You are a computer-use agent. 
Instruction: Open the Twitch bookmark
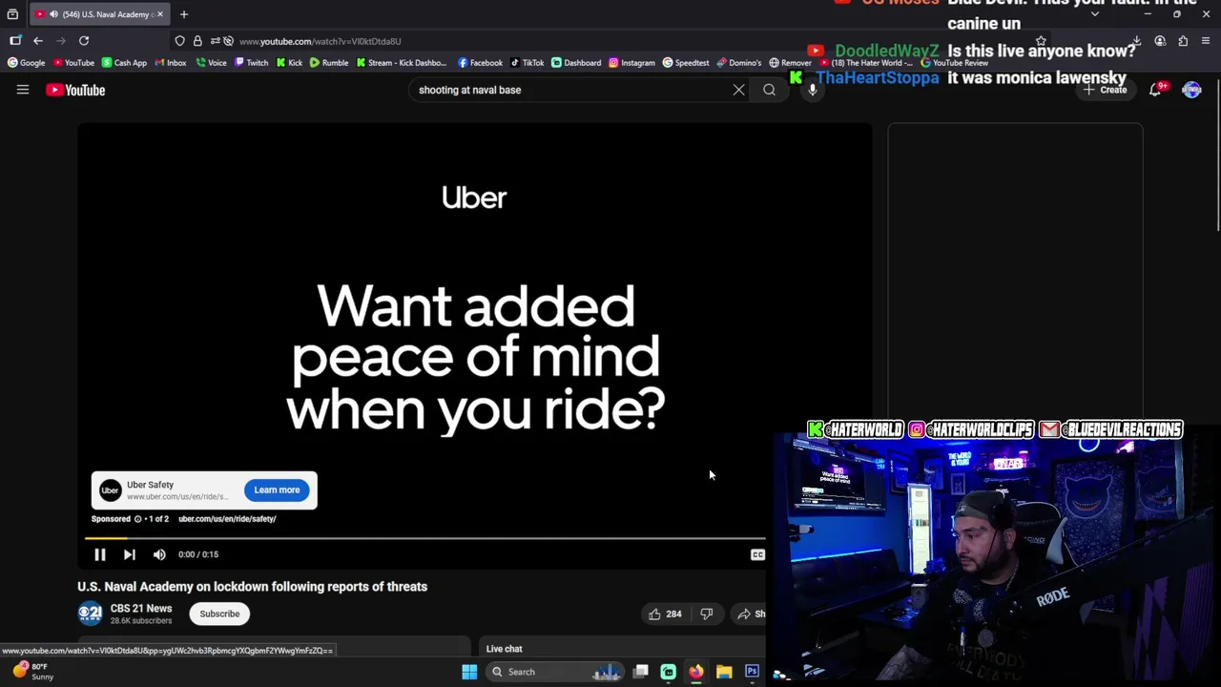pyautogui.click(x=252, y=63)
